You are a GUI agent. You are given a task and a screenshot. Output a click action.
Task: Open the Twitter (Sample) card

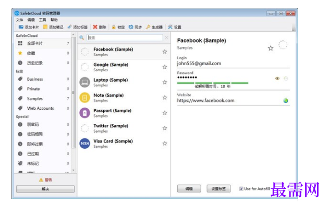[124, 128]
